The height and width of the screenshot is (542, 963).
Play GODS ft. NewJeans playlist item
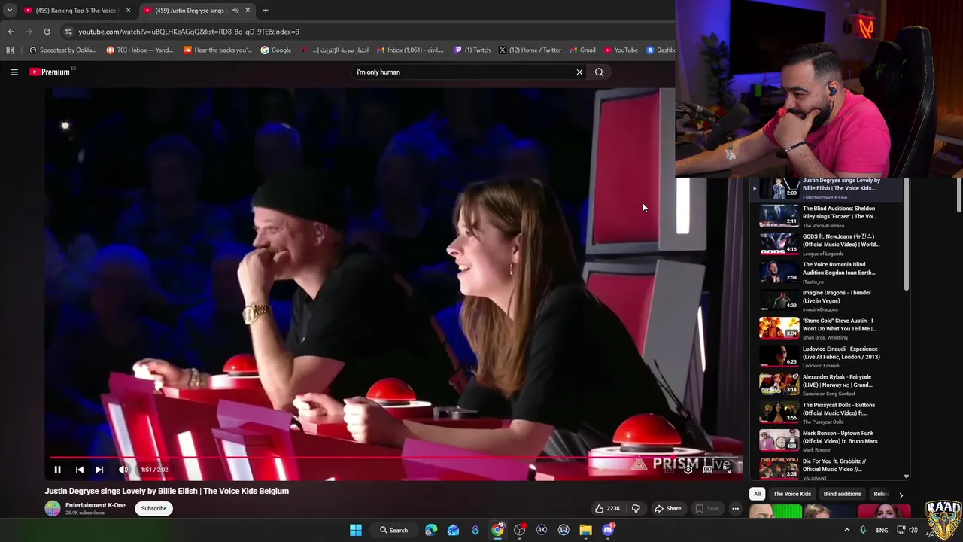pos(828,245)
